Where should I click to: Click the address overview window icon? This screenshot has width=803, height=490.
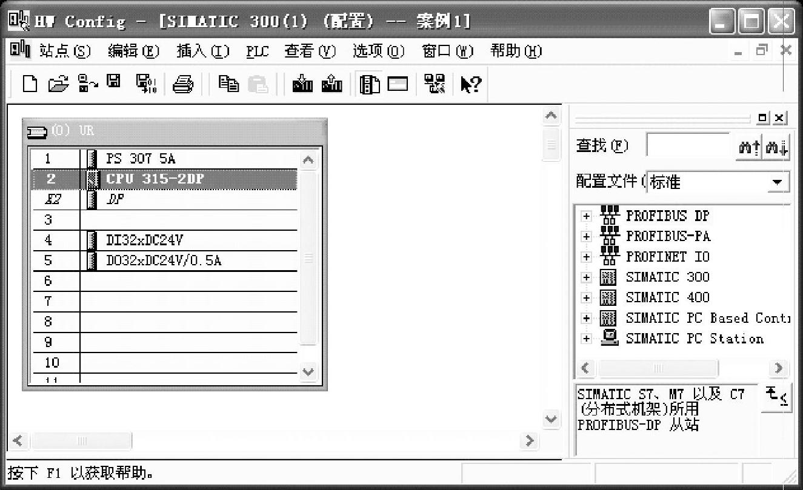[398, 84]
